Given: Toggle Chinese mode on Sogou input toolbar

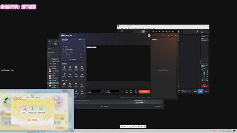Looking at the screenshot, I should pos(125,126).
